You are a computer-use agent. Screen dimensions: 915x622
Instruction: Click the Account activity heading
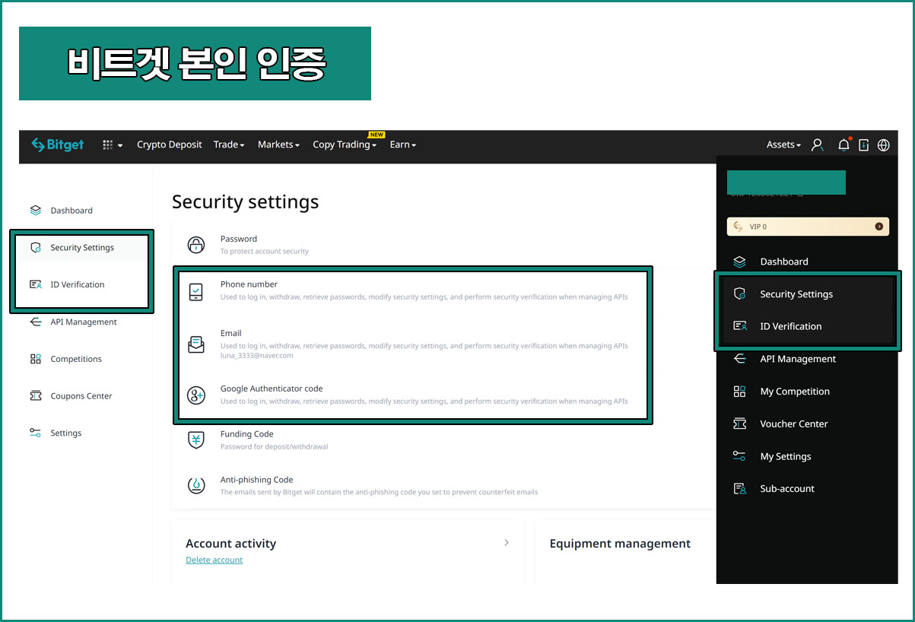coord(231,544)
